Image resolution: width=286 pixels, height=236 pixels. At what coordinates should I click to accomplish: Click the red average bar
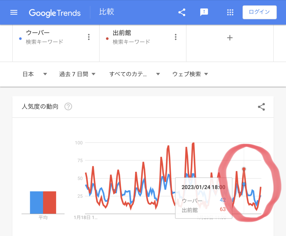(x=49, y=202)
